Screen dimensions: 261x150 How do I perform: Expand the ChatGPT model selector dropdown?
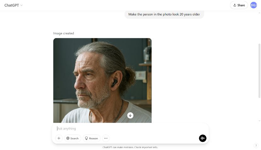coord(14,5)
